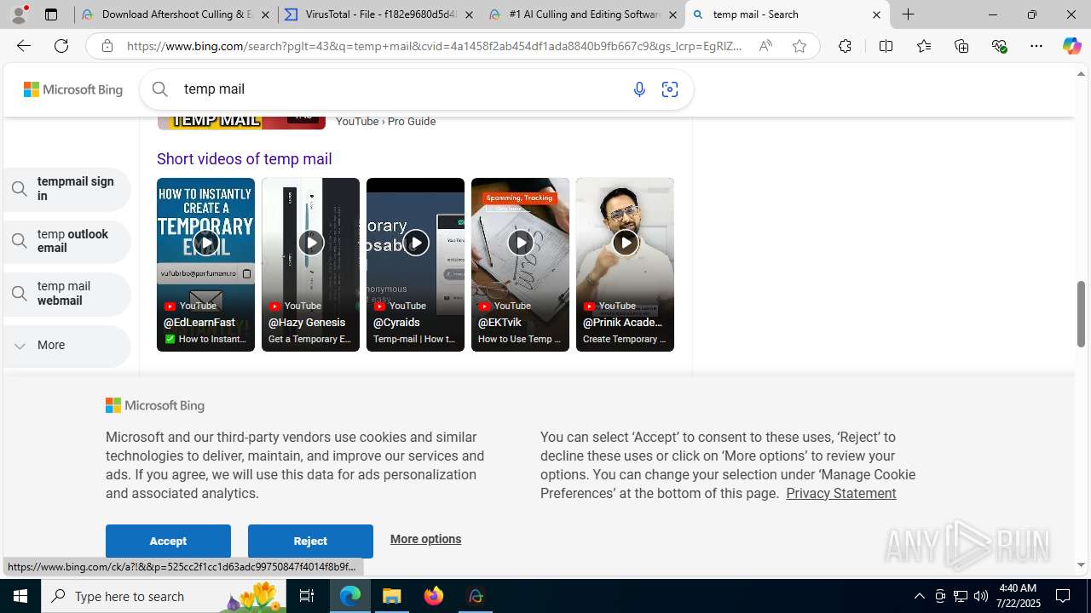The width and height of the screenshot is (1091, 613).
Task: Click the Bing search box with temp mail
Action: 401,89
